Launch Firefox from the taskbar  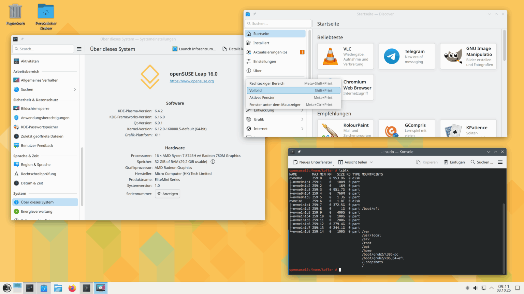[x=72, y=288]
